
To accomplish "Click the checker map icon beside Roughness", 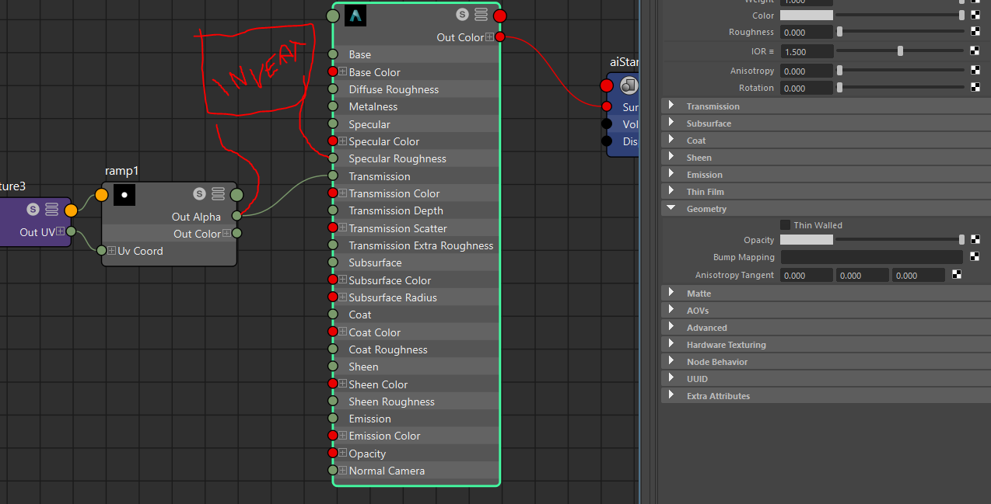I will pos(975,32).
